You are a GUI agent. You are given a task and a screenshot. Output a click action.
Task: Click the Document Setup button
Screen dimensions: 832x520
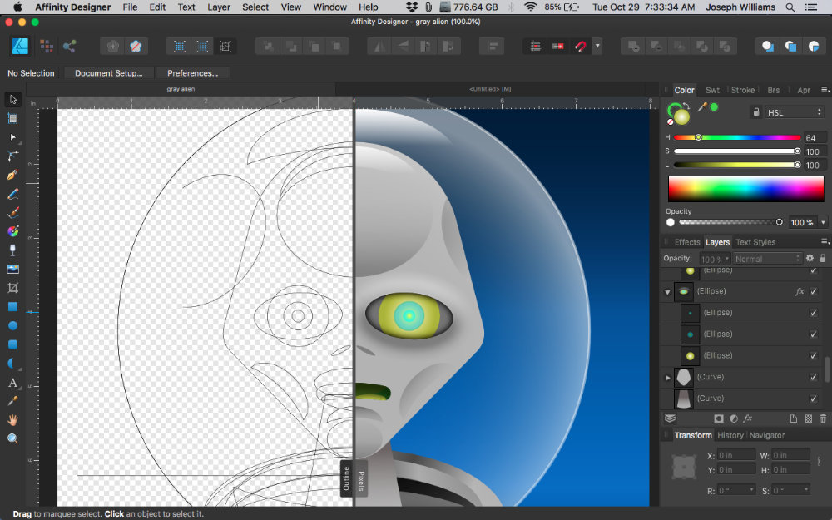(108, 72)
